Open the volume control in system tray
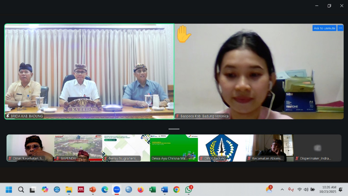 click(x=306, y=190)
